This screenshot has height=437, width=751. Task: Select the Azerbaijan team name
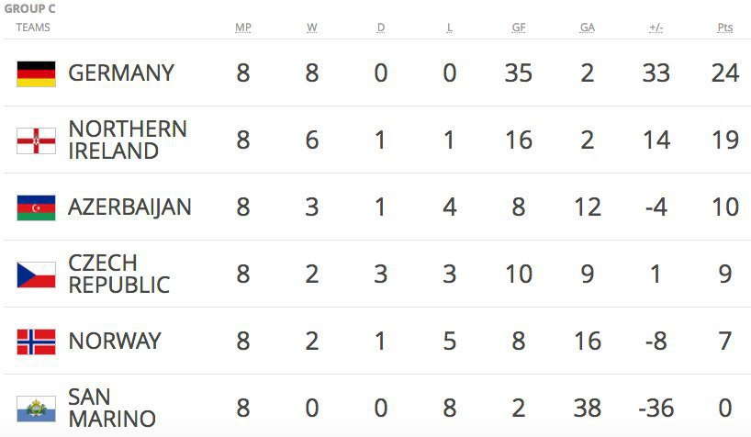129,207
